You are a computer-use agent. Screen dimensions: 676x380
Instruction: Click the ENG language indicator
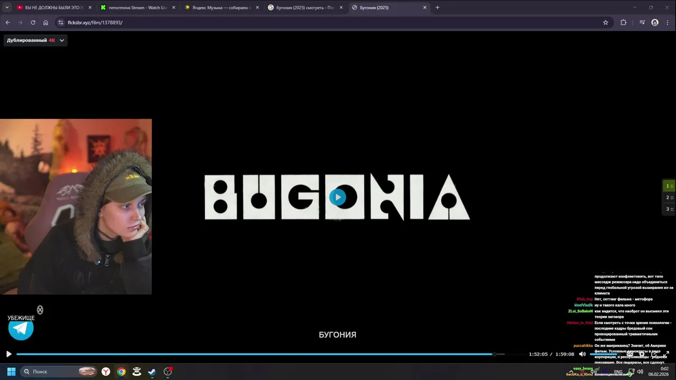(618, 372)
